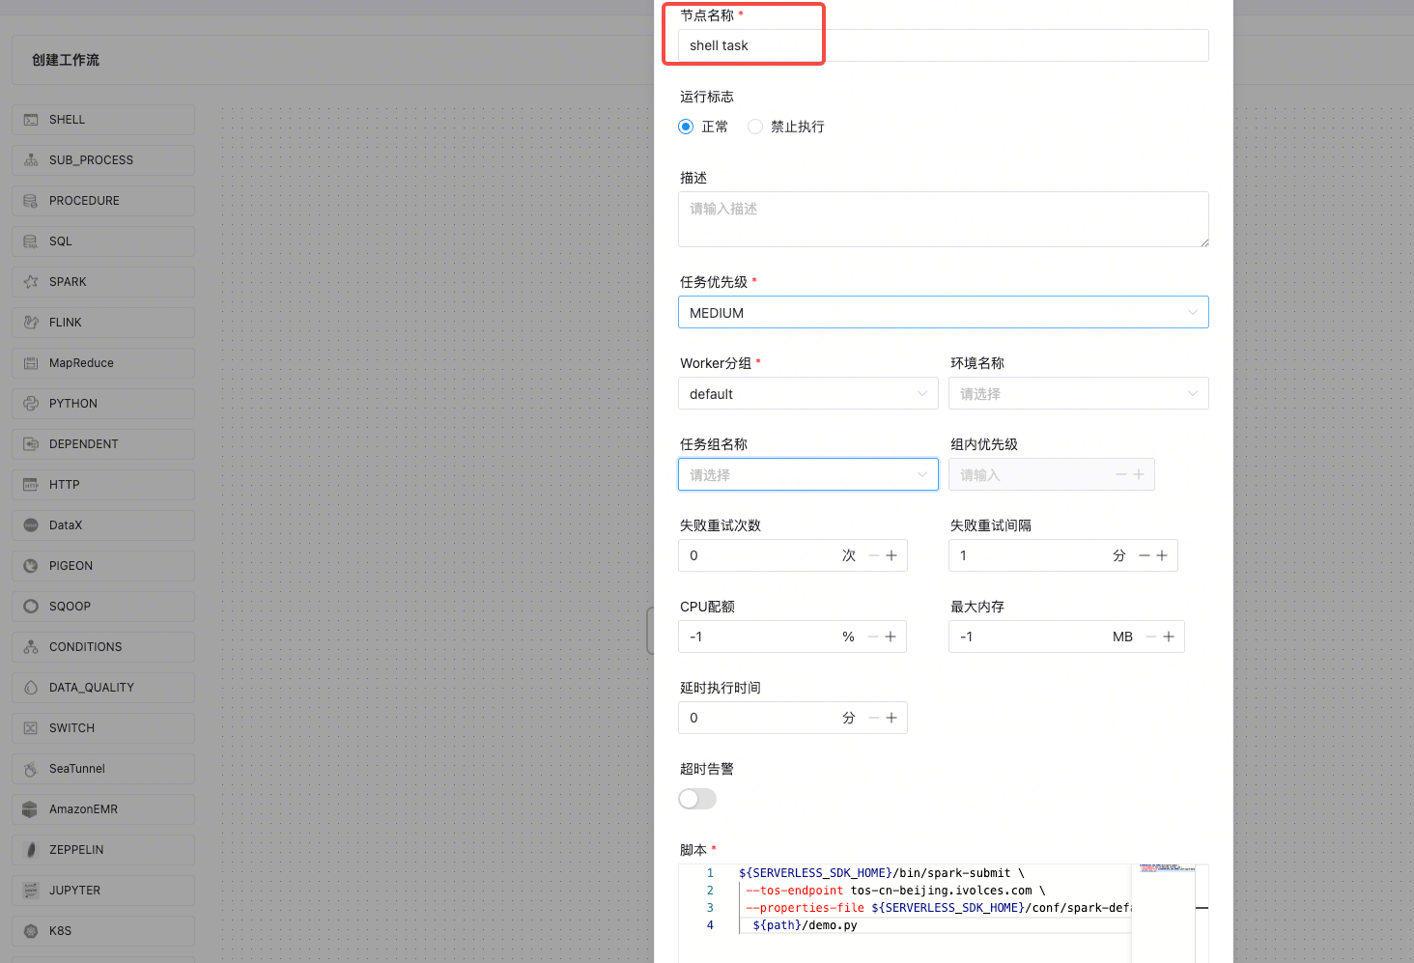
Task: Decrease 延时执行时间 with minus button
Action: (874, 718)
